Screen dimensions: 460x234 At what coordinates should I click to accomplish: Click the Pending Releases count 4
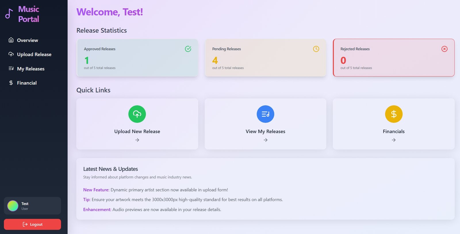coord(215,60)
